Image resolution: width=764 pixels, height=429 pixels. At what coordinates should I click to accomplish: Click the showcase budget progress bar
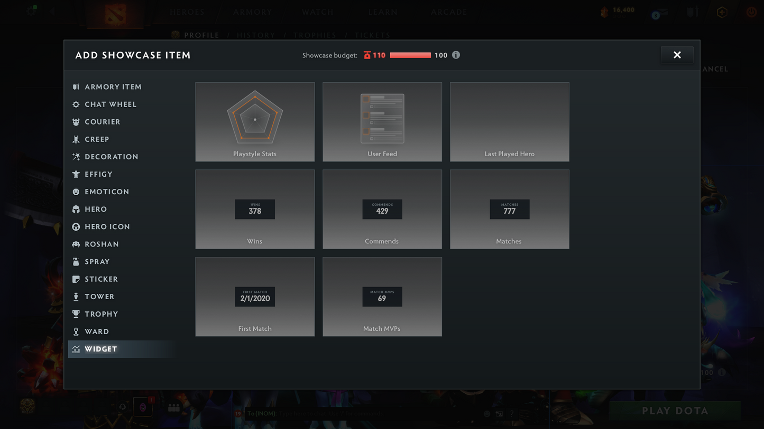pyautogui.click(x=411, y=55)
